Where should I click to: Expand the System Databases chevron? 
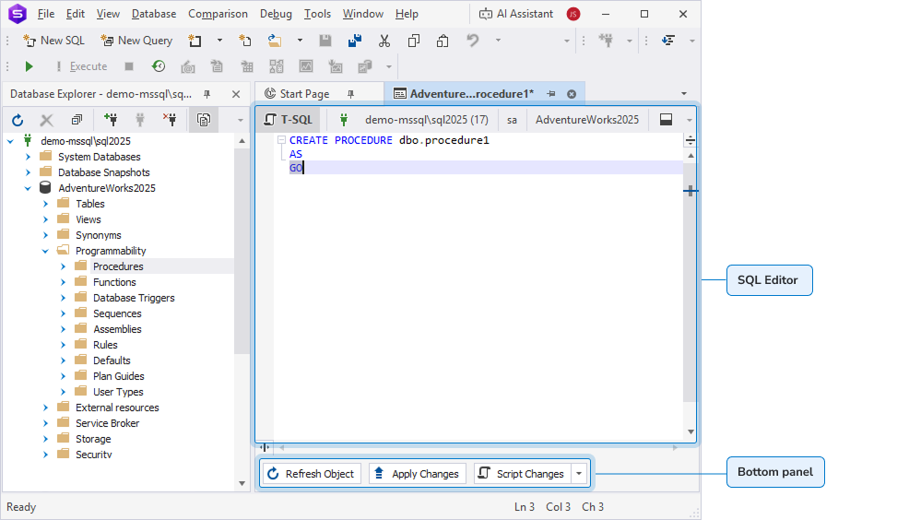[x=28, y=157]
